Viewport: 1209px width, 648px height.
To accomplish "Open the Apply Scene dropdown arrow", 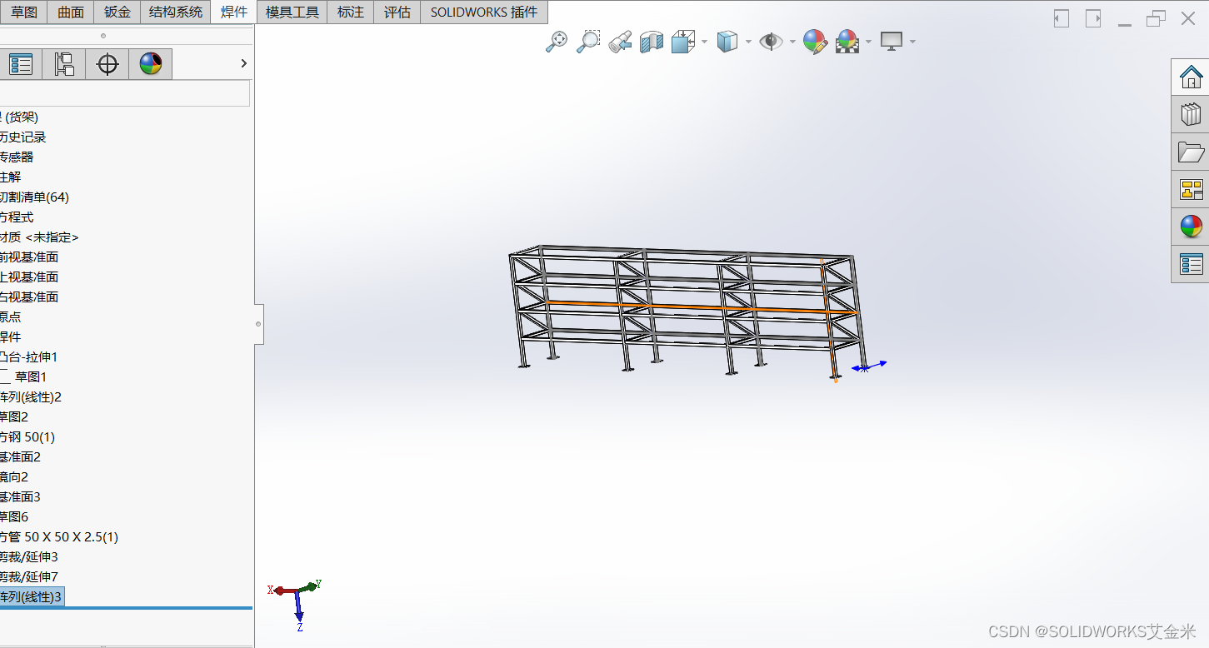I will coord(869,42).
